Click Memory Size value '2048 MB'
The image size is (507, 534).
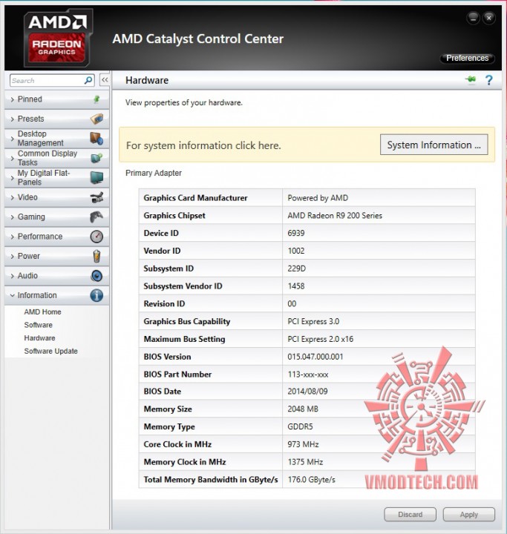click(303, 409)
